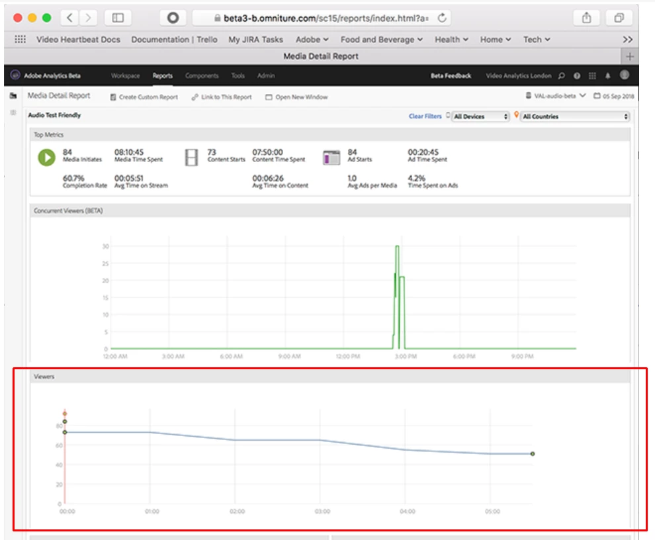This screenshot has height=540, width=655.
Task: Reload the page with refresh icon
Action: pos(442,18)
